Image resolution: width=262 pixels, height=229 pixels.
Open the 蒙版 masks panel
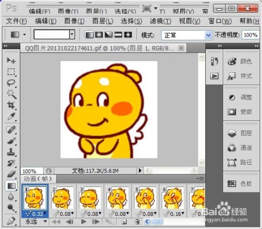(240, 111)
